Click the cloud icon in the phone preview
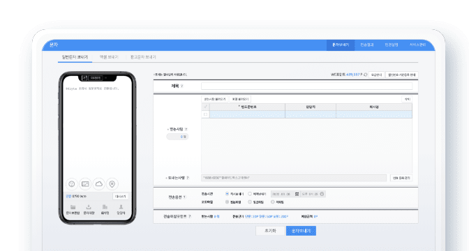 coord(98,184)
